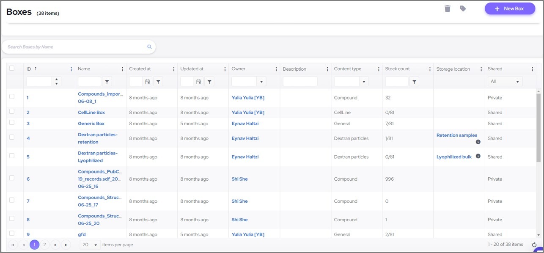
Task: Check the box for CellLine Box row
Action: [12, 112]
